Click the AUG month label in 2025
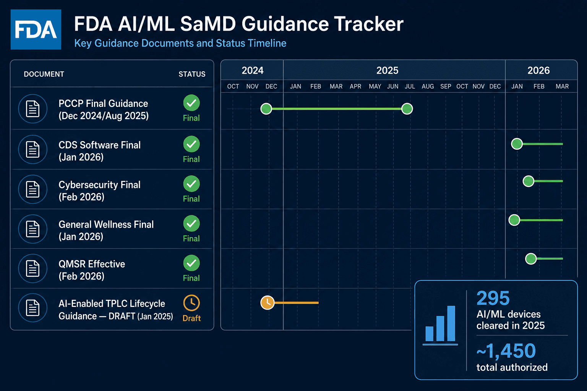This screenshot has height=391, width=587. [x=428, y=86]
